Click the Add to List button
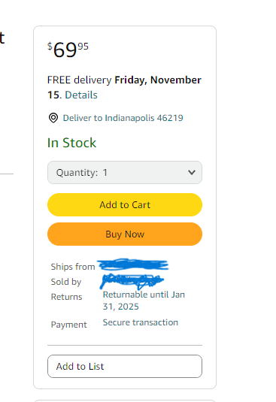276x402 pixels. (x=125, y=367)
